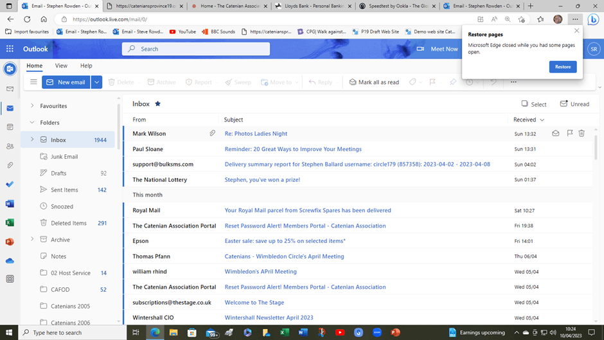
Task: Open File Explorer from the taskbar
Action: pyautogui.click(x=173, y=332)
